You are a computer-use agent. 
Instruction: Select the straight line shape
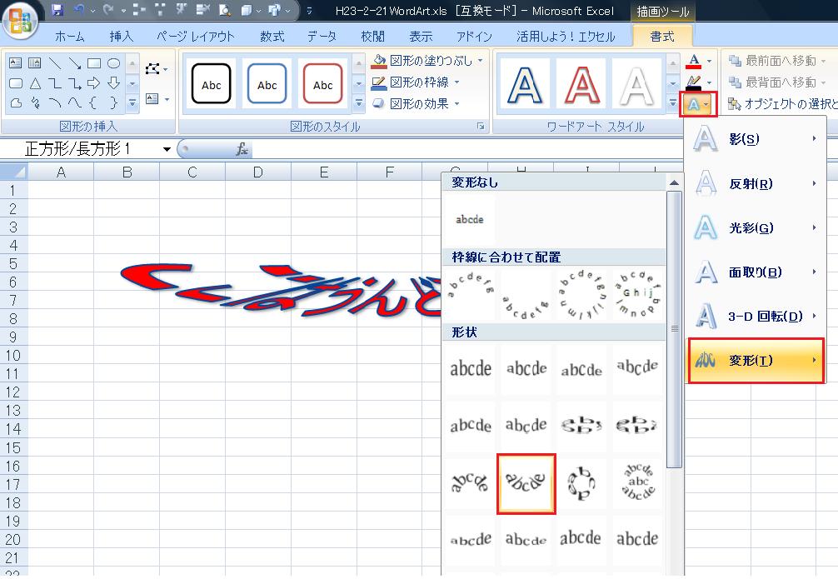[x=54, y=63]
